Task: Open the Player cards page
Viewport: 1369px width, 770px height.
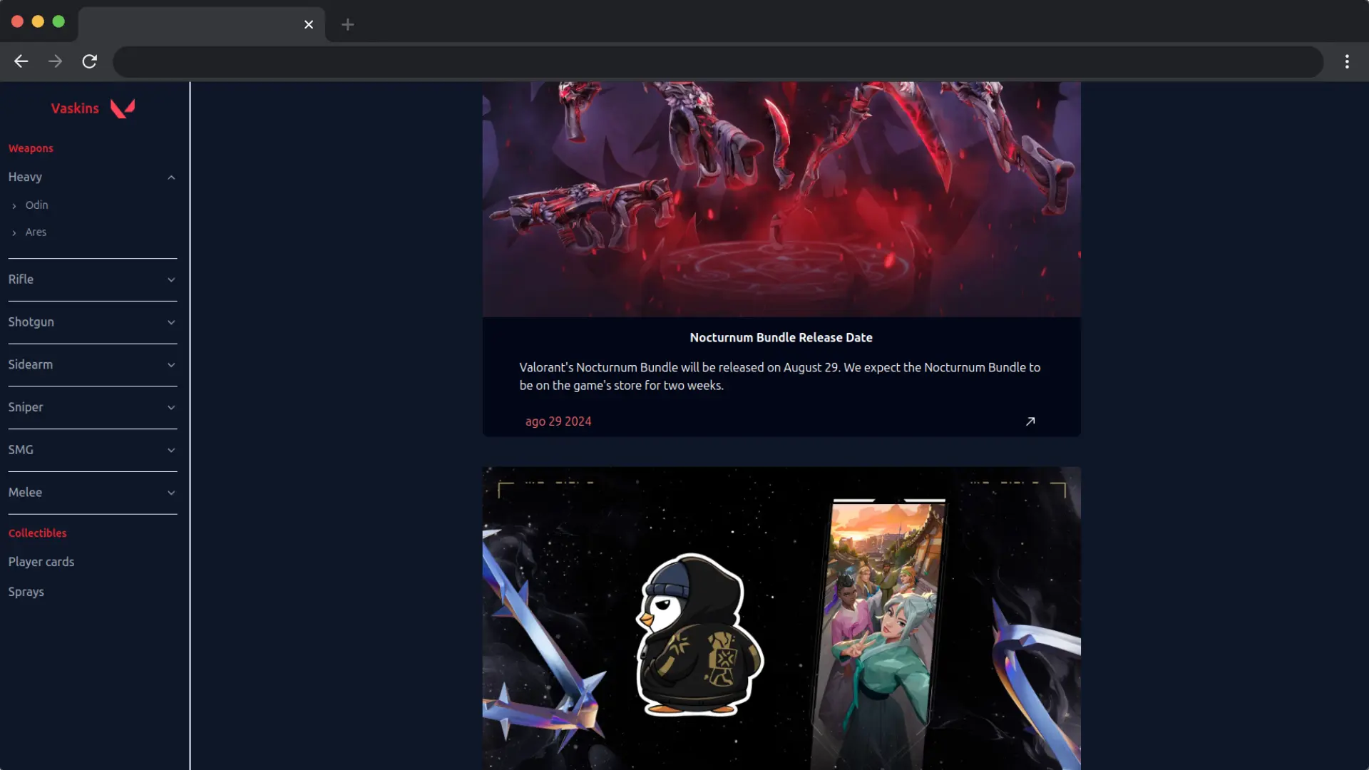Action: pyautogui.click(x=41, y=562)
